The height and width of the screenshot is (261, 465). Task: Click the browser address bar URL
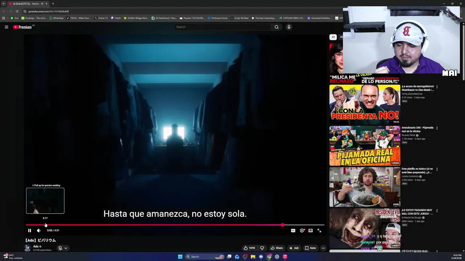click(x=48, y=11)
